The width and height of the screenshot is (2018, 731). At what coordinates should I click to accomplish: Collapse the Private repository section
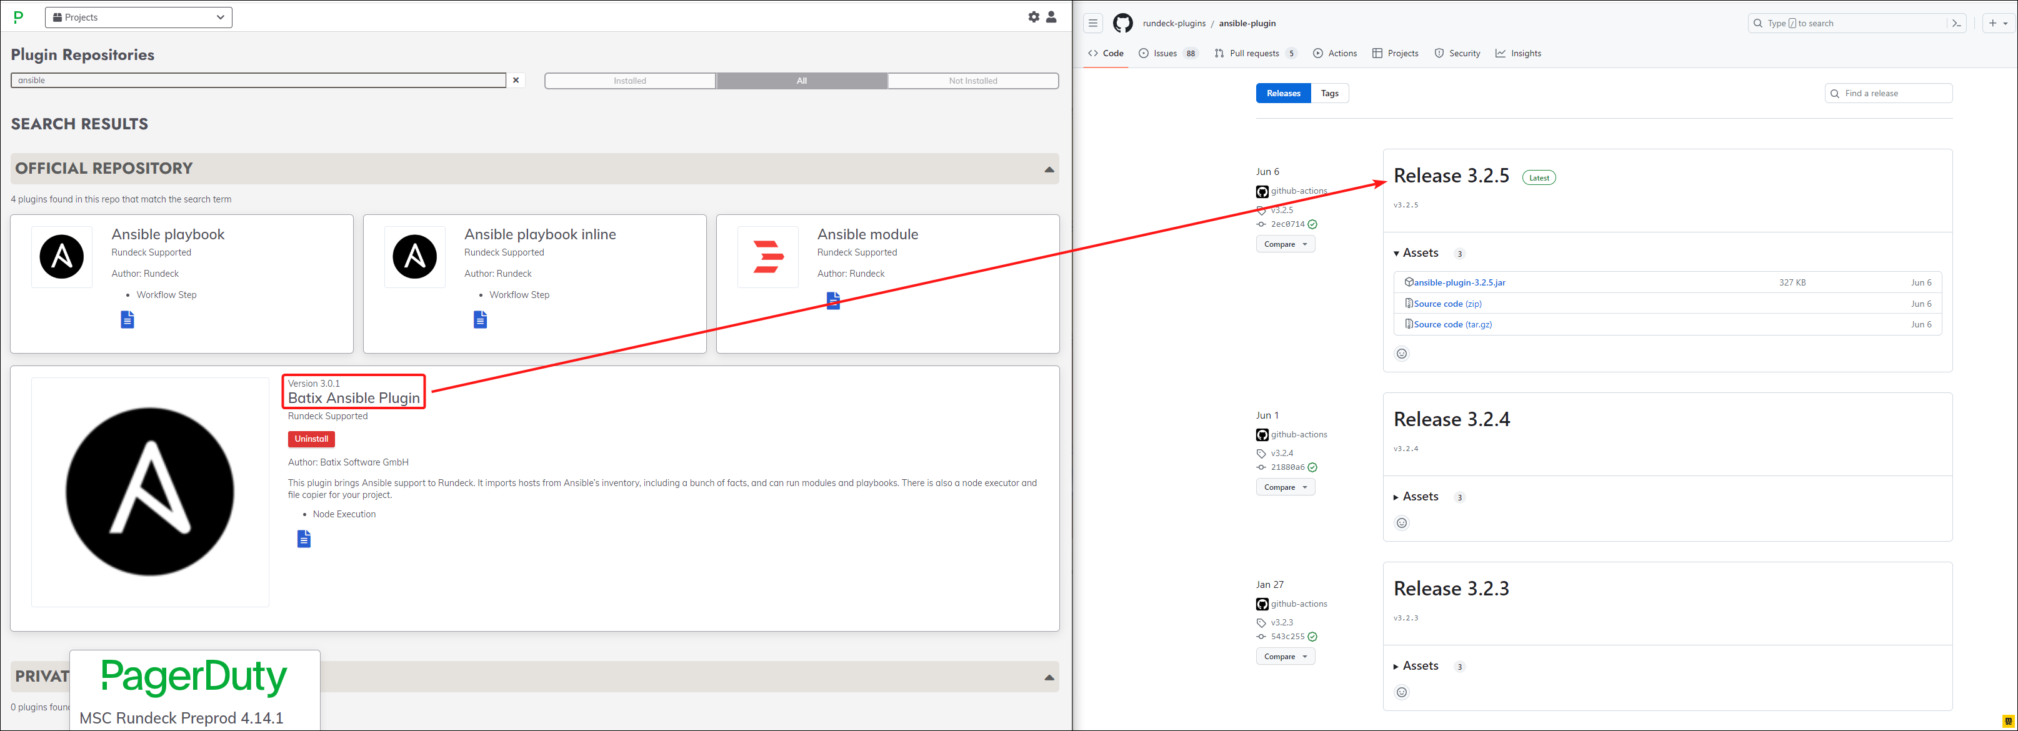[1049, 677]
